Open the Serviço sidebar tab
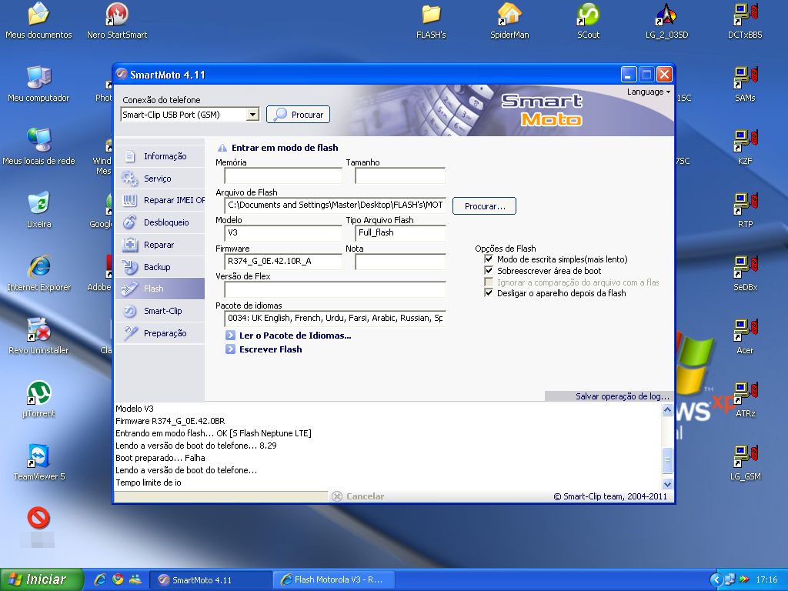 [x=160, y=179]
